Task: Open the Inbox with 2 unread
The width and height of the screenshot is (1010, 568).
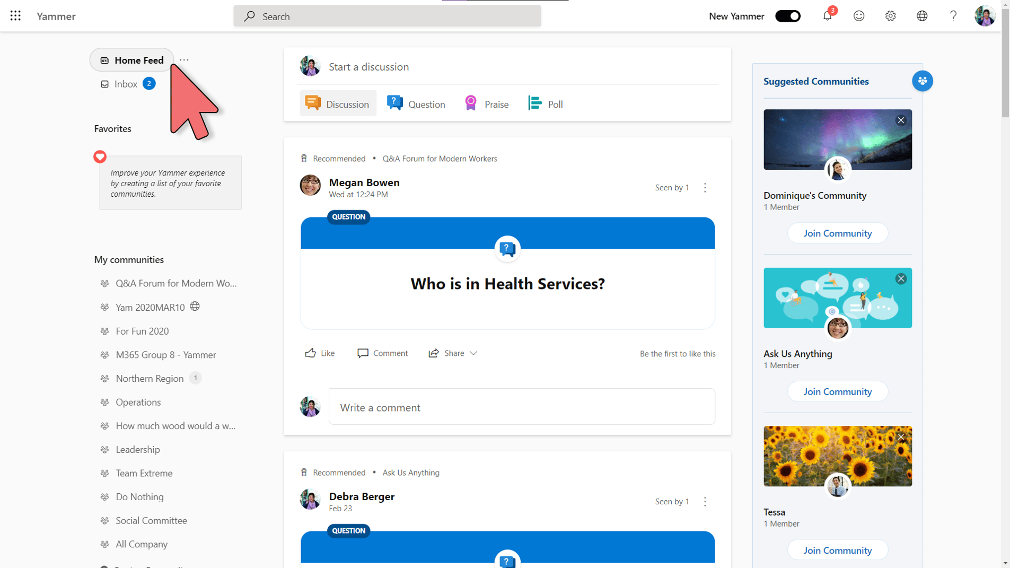Action: [x=128, y=84]
